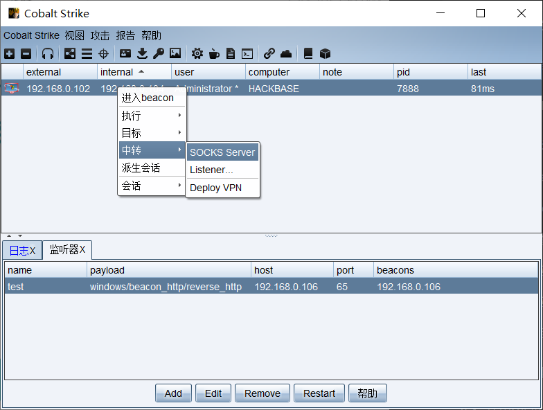The image size is (543, 410).
Task: Click the gear payload generator icon
Action: click(197, 53)
